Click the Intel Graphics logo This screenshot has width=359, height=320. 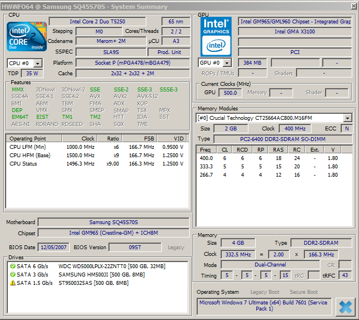[x=216, y=37]
